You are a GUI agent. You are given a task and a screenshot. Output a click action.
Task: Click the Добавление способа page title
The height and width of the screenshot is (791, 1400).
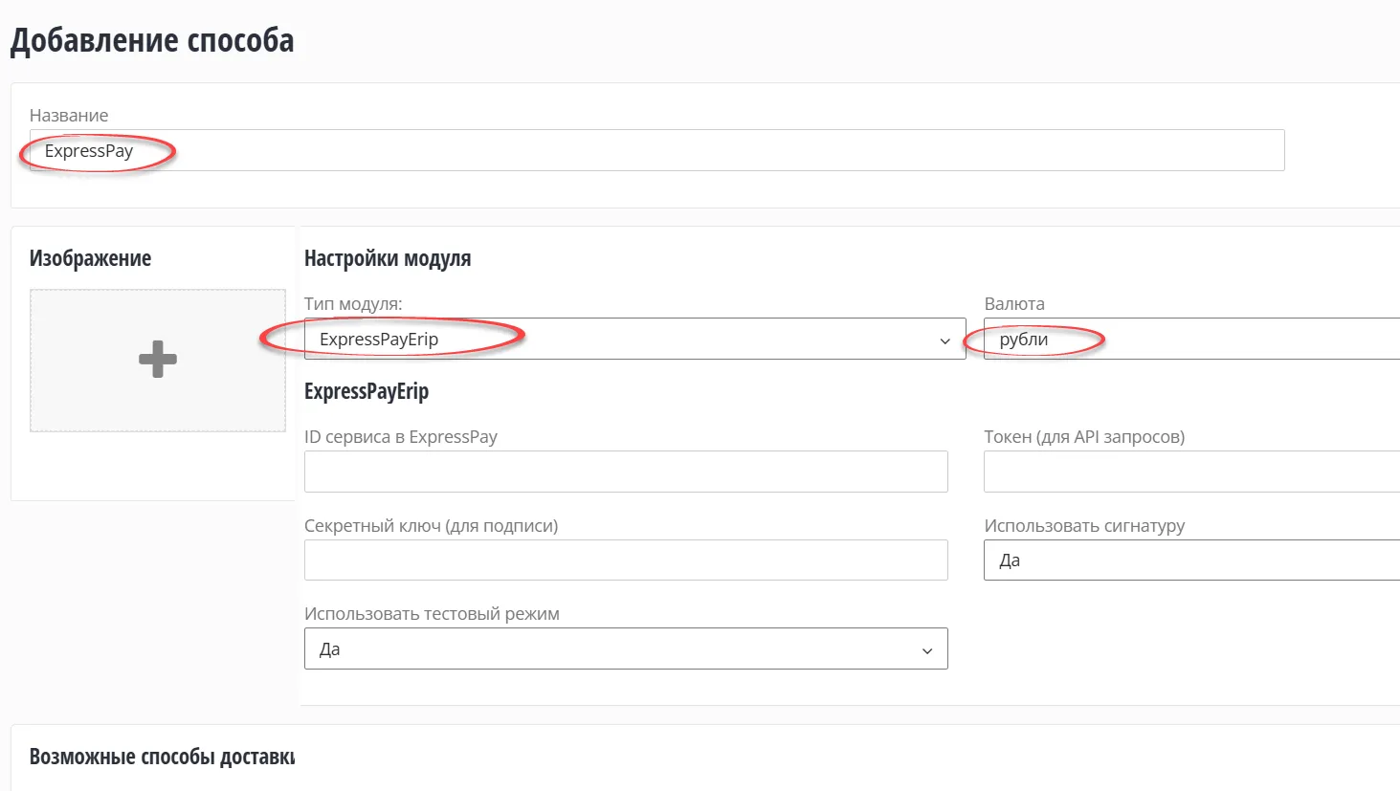tap(150, 39)
